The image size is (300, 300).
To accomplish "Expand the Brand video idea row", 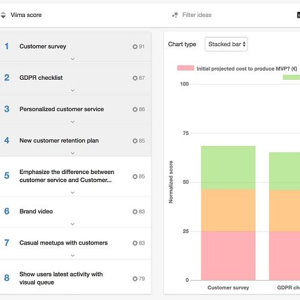I will 72,224.
